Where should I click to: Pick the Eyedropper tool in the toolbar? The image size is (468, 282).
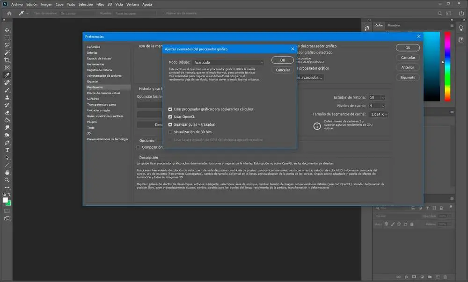[x=7, y=75]
